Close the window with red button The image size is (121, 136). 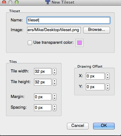(x=4, y=2)
